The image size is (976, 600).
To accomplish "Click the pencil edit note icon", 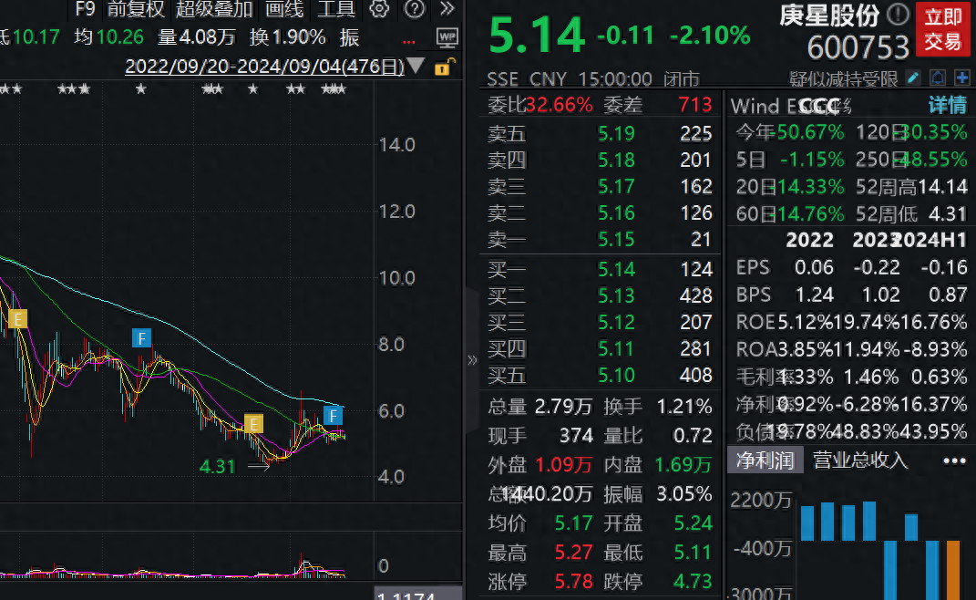I will [x=913, y=78].
